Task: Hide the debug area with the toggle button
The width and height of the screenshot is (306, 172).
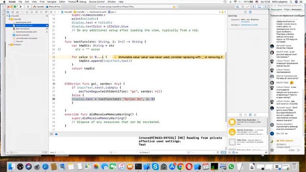Action: pos(51,134)
